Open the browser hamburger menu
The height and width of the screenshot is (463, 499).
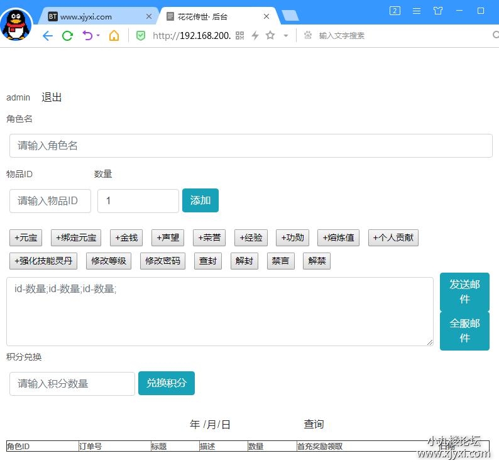[x=417, y=11]
